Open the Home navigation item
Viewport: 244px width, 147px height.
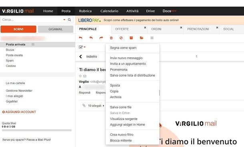48,11
